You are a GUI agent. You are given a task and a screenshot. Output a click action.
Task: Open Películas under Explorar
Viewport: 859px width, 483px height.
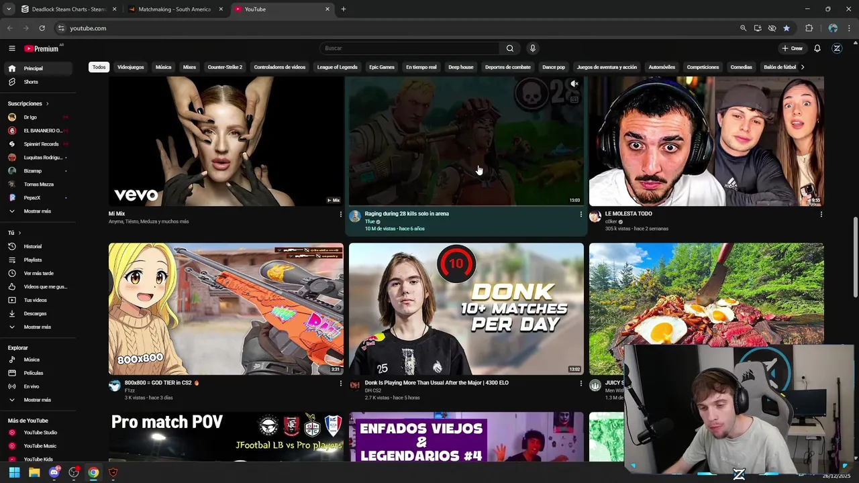pyautogui.click(x=33, y=373)
